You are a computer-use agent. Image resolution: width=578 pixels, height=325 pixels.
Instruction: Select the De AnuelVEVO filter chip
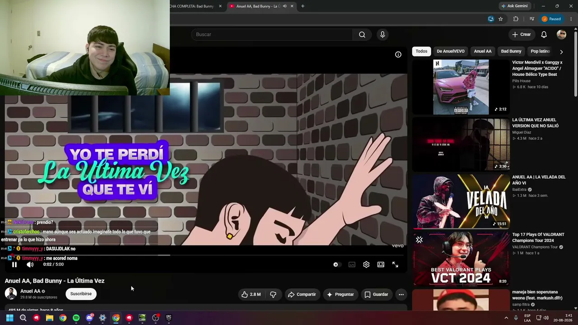(450, 51)
